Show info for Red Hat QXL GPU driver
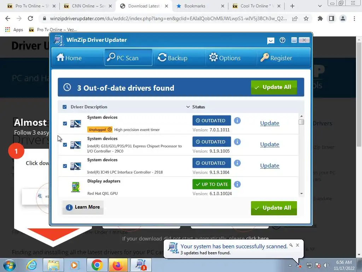Screen dimensions: 362x272 coord(237,184)
